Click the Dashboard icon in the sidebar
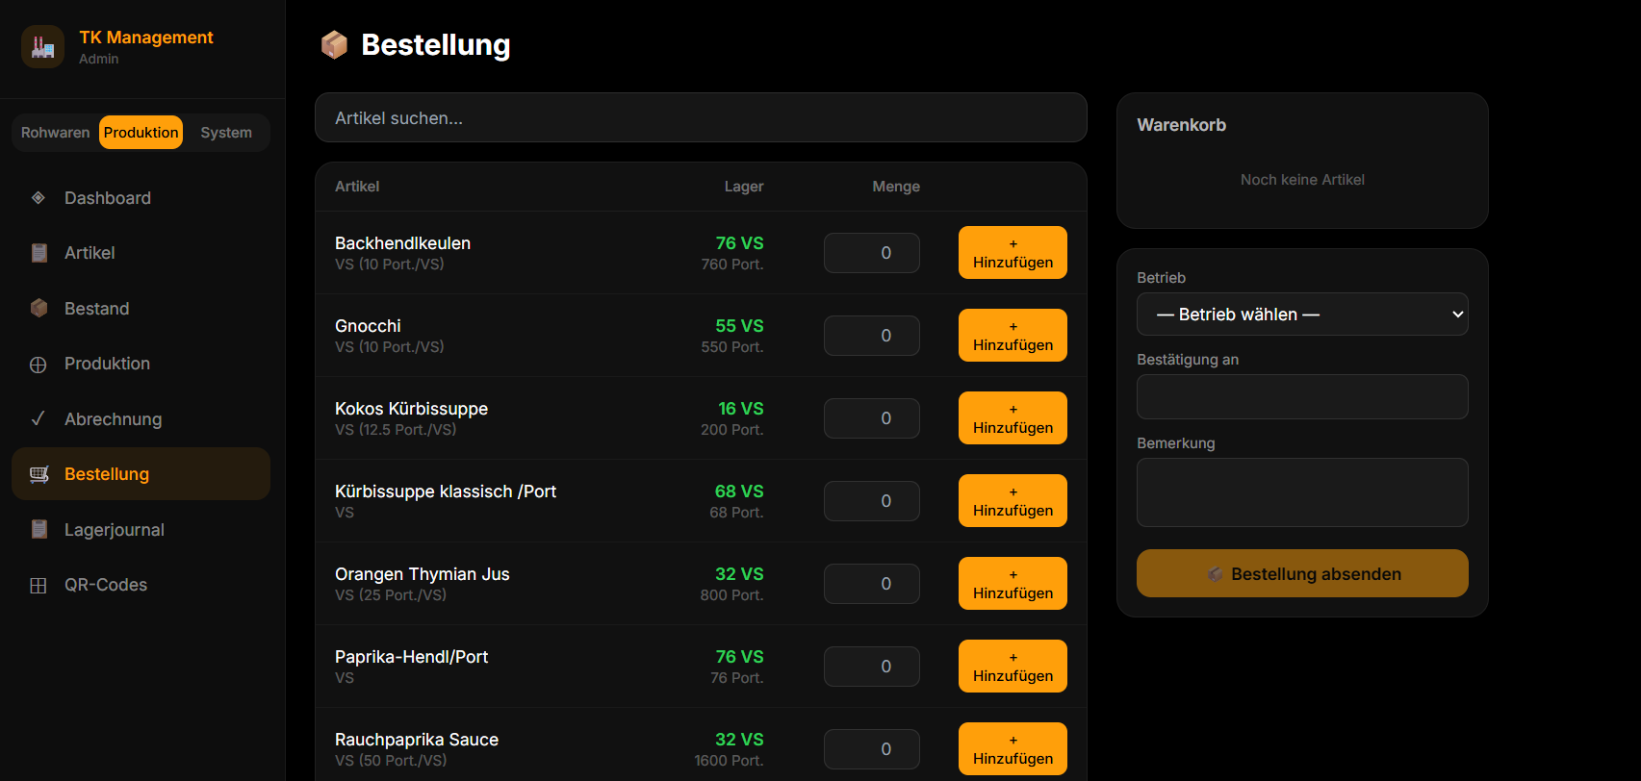 (x=38, y=197)
